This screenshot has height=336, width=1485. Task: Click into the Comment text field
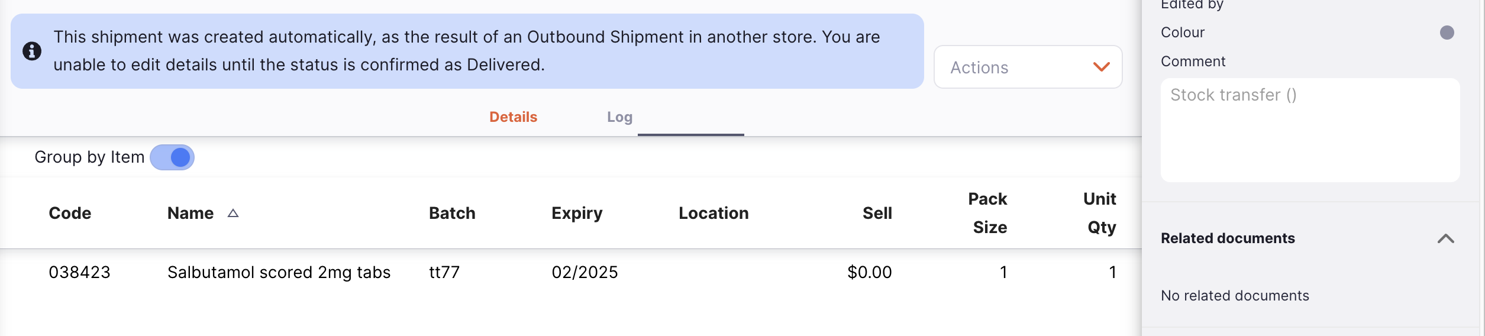click(1309, 130)
